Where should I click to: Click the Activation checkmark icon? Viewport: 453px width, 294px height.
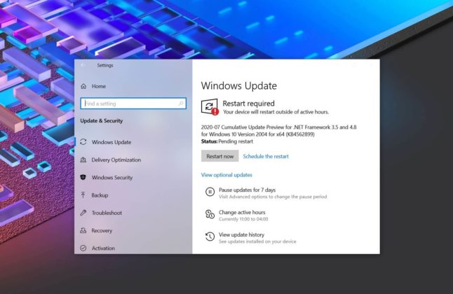tap(83, 248)
